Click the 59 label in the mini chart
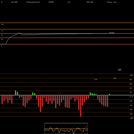134x134 pixels. coord(86,130)
